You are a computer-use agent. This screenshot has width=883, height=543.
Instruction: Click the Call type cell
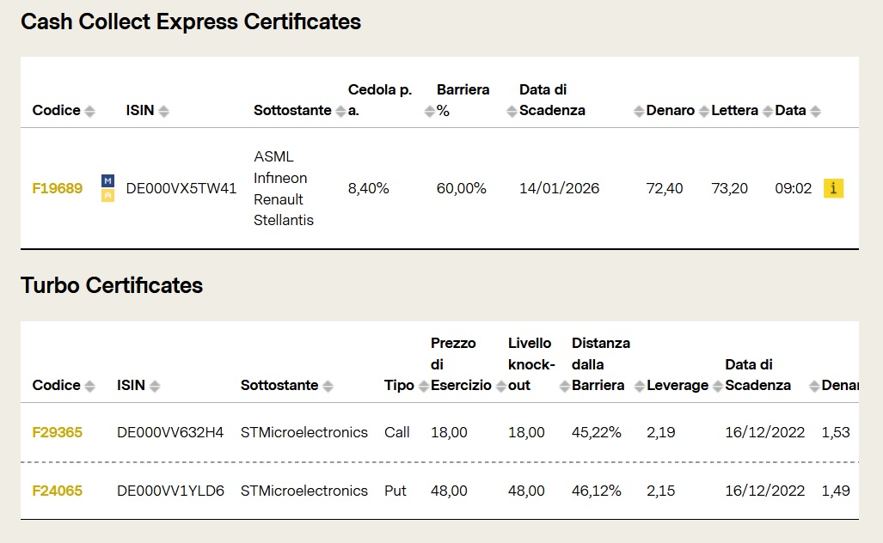(x=397, y=432)
